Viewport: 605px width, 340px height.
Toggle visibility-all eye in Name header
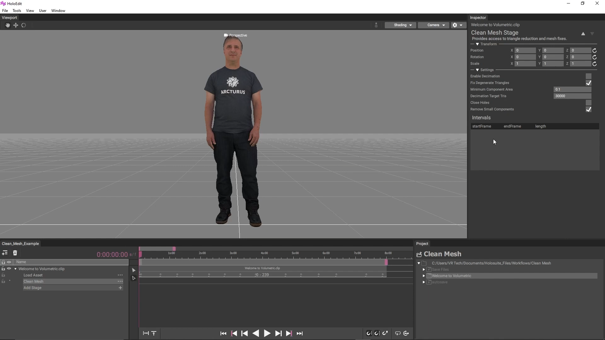point(9,262)
